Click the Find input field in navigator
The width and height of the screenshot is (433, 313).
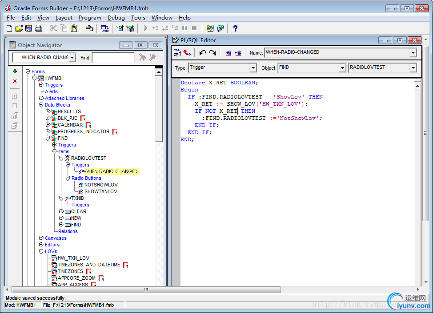coord(113,58)
